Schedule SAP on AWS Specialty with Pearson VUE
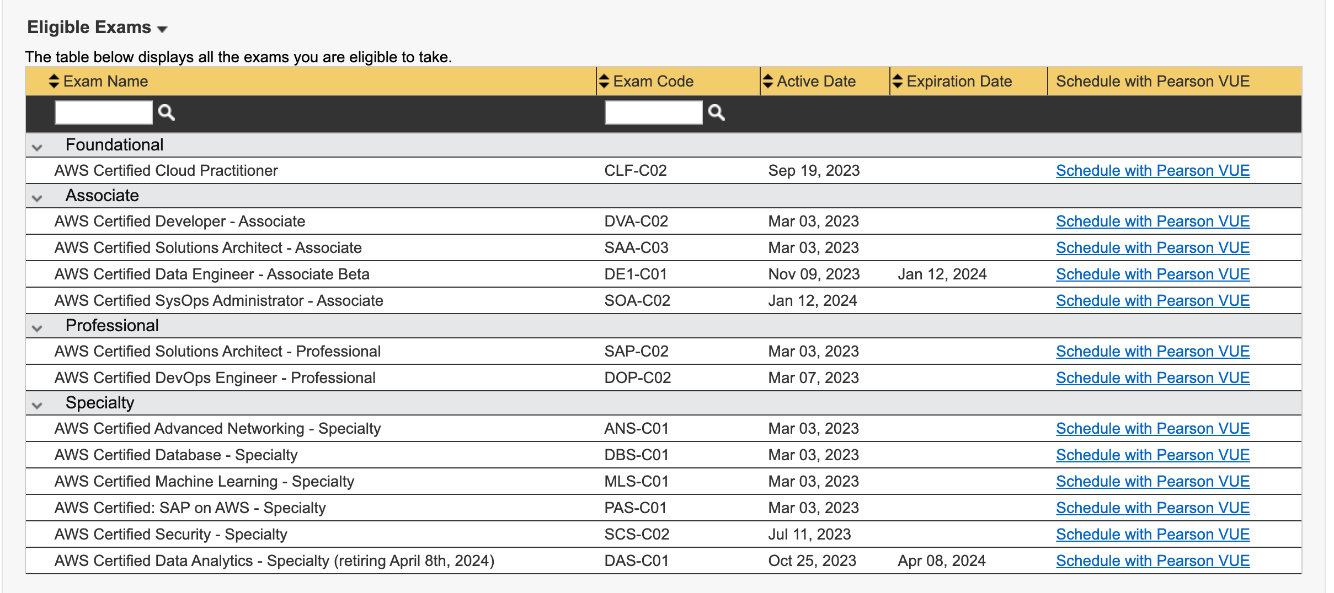The width and height of the screenshot is (1334, 593). point(1152,508)
